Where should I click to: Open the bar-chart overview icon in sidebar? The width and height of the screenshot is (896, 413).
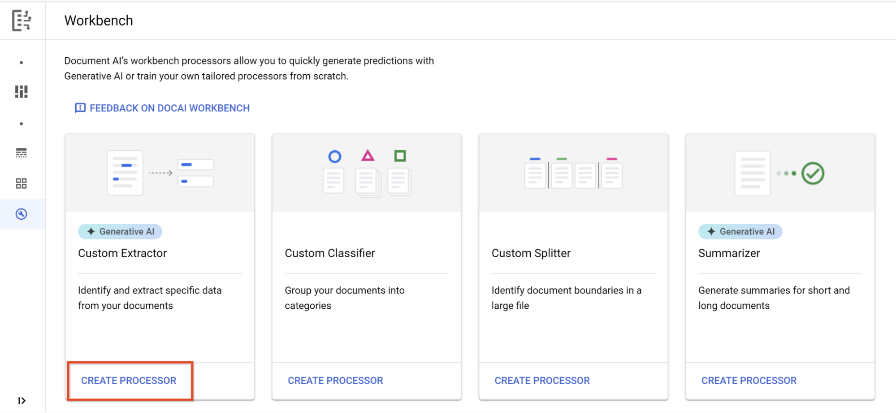click(x=21, y=92)
